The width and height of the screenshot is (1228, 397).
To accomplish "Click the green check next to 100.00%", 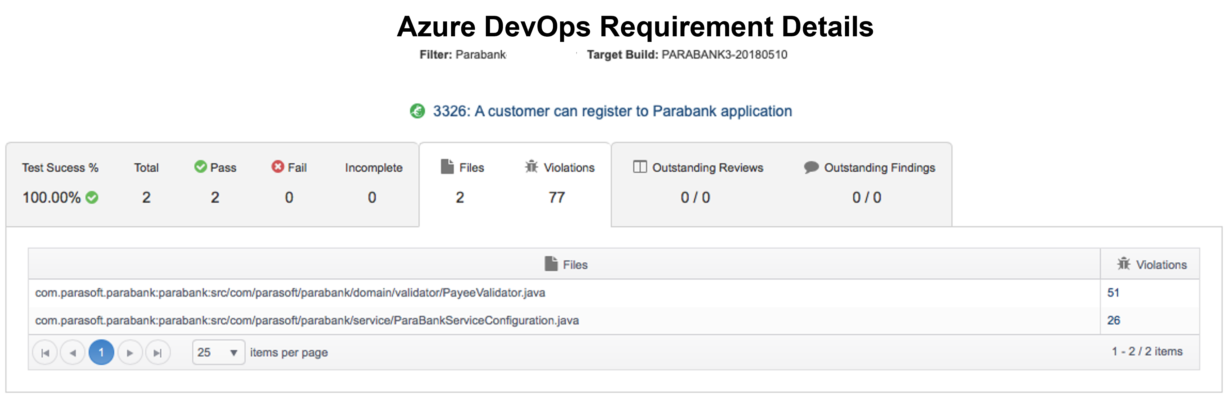I will point(92,197).
